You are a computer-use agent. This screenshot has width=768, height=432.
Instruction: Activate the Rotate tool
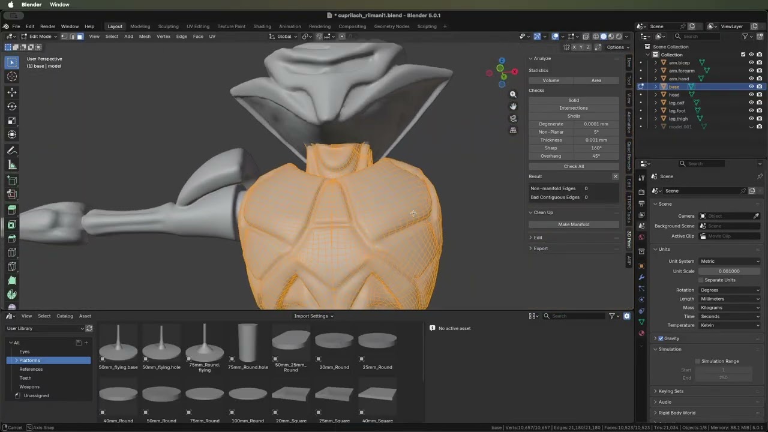(12, 106)
